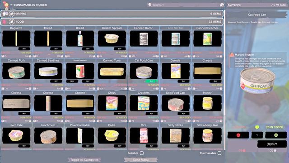Select the Honey jar thumbnail
The width and height of the screenshot is (289, 163).
(x=207, y=103)
